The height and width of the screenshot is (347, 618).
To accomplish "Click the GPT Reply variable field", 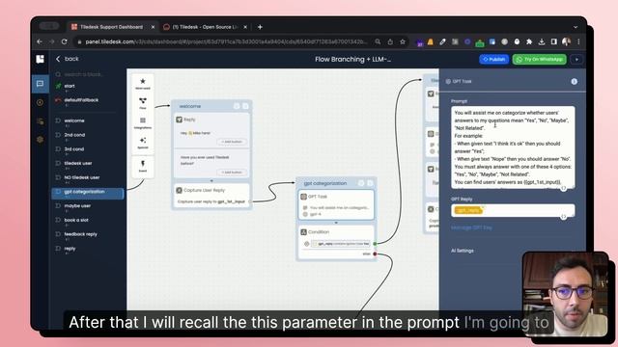I will click(513, 210).
